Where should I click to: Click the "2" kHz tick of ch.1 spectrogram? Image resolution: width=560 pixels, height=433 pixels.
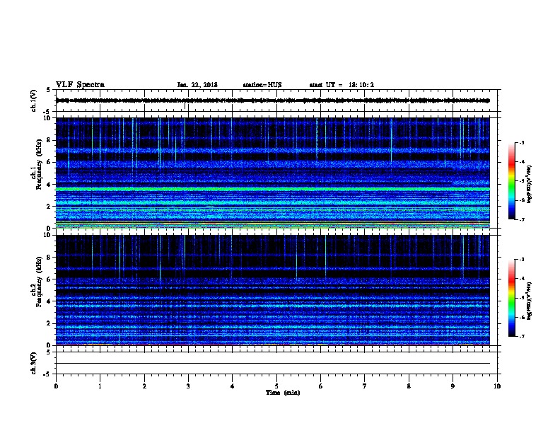coord(49,207)
